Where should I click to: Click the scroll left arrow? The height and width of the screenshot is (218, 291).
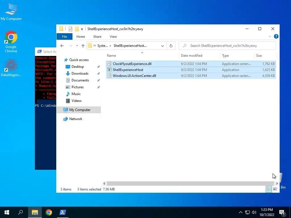[104, 184]
